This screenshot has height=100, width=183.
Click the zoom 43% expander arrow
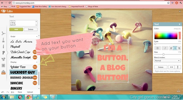pyautogui.click(x=178, y=89)
